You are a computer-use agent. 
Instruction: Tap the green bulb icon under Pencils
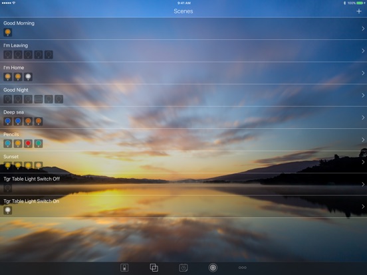click(x=39, y=143)
